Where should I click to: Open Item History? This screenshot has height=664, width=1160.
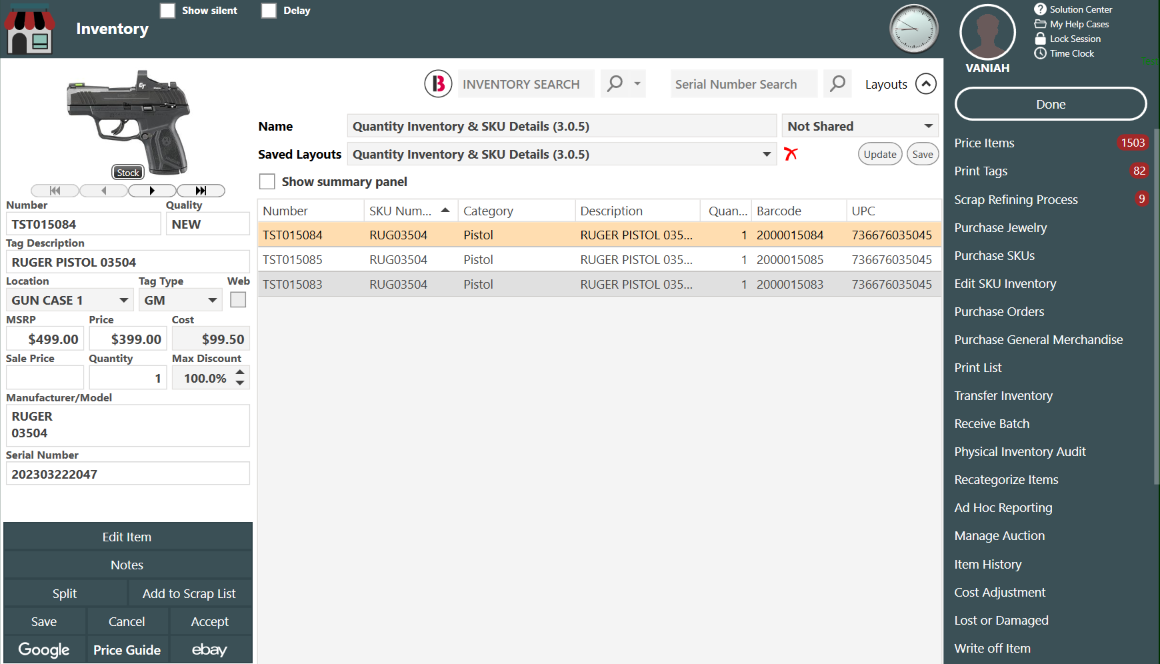coord(987,564)
